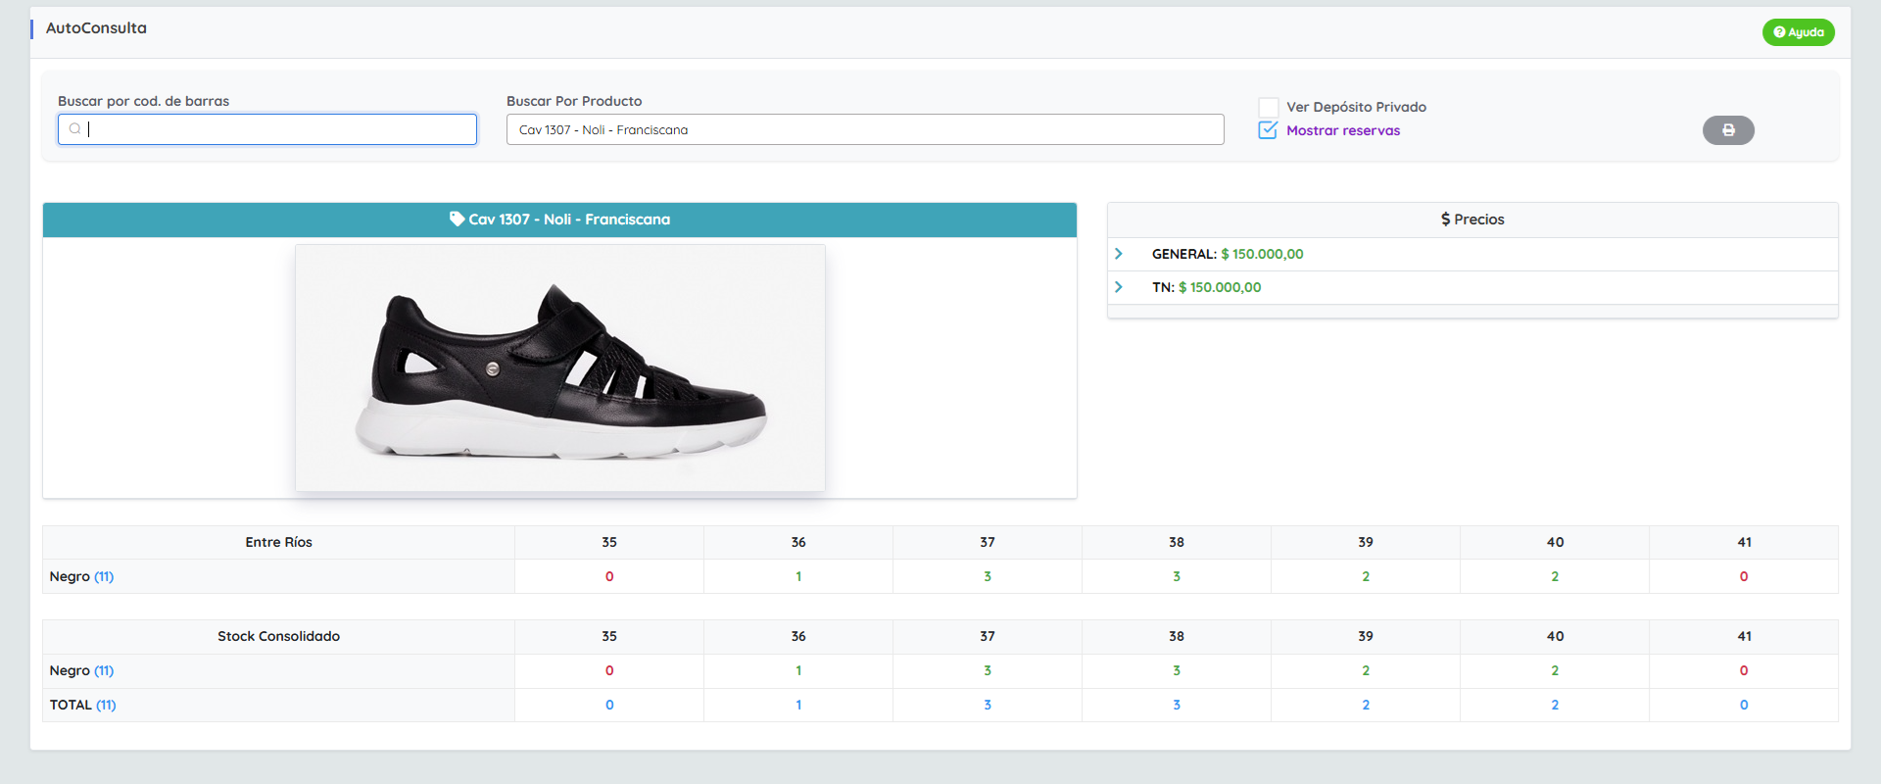
Task: Click the tag icon in product header
Action: [457, 219]
